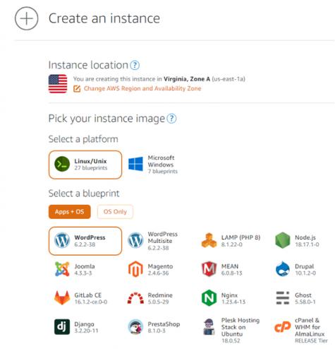Select the Drupal drop icon
This screenshot has height=349, width=335.
point(282,269)
